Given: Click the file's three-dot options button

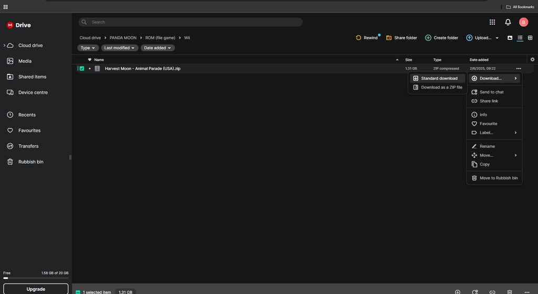Looking at the screenshot, I should [x=519, y=69].
